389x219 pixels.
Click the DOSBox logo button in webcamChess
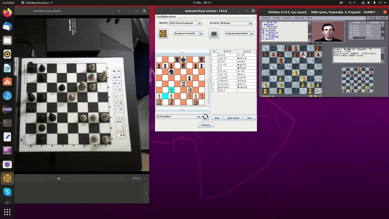(x=163, y=33)
